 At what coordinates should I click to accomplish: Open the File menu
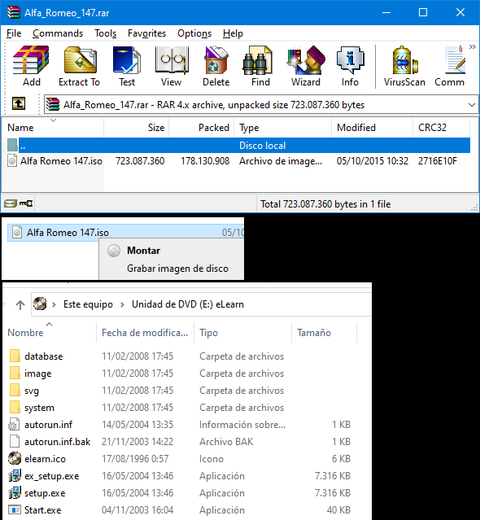(14, 33)
